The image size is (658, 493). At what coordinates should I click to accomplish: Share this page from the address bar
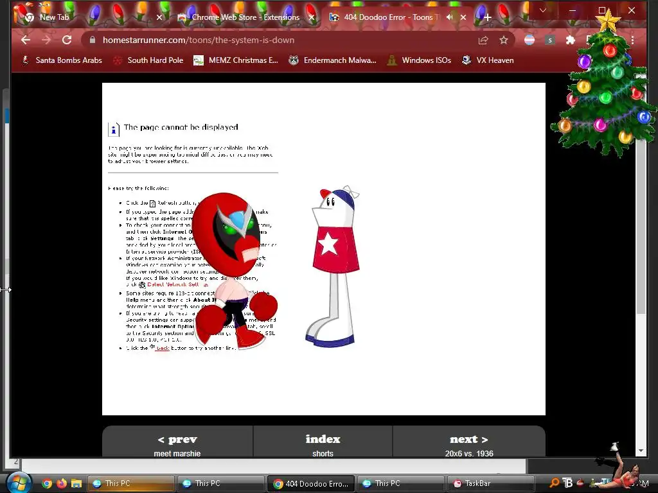[x=483, y=40]
